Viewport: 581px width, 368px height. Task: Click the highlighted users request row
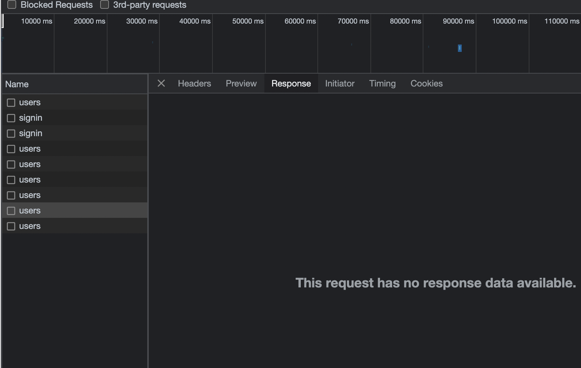click(x=75, y=210)
